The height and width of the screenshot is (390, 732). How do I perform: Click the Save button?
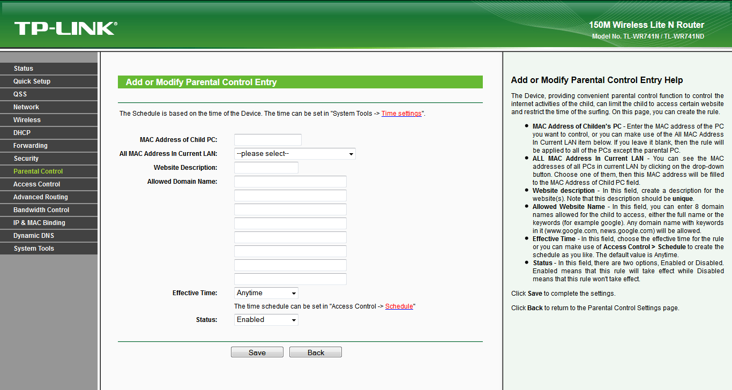click(x=257, y=352)
